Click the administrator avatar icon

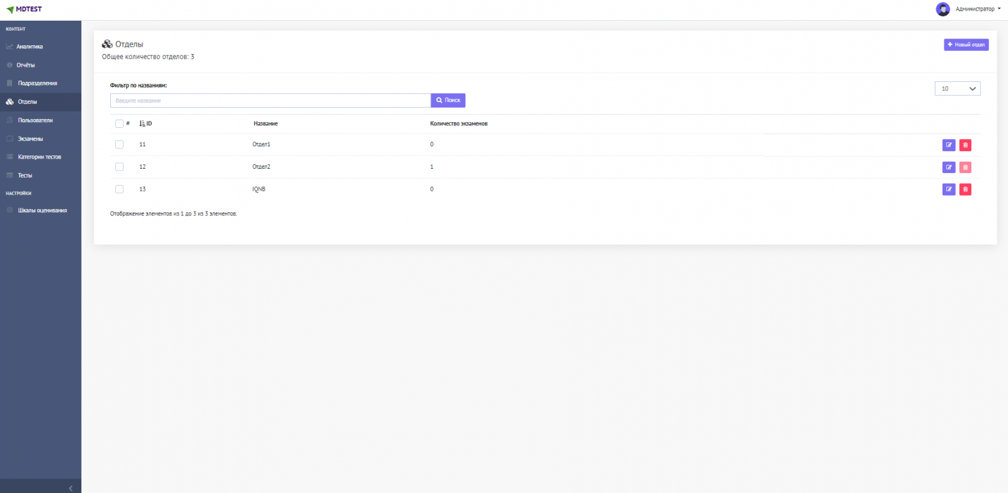click(942, 9)
